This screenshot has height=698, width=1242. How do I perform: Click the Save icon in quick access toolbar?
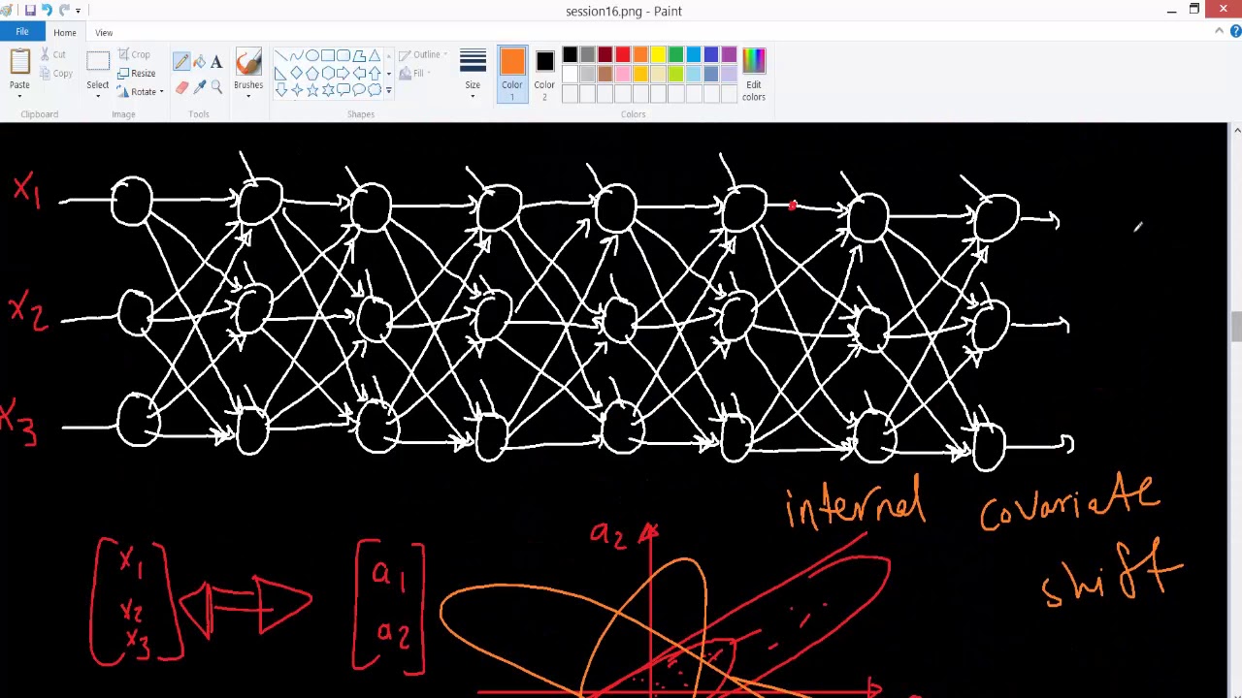(x=30, y=10)
